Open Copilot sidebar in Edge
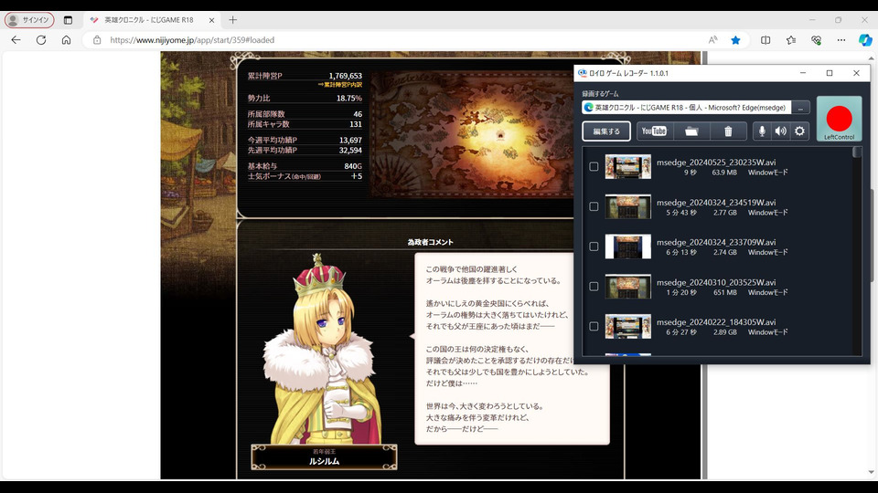878x493 pixels. (x=865, y=39)
